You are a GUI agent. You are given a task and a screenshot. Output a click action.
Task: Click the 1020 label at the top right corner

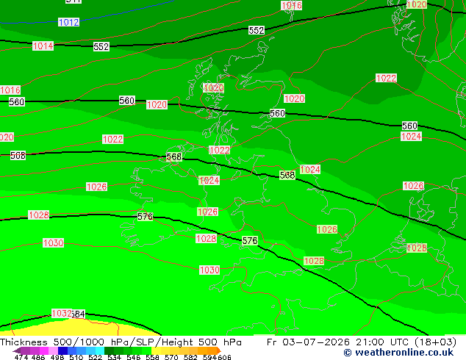click(417, 4)
